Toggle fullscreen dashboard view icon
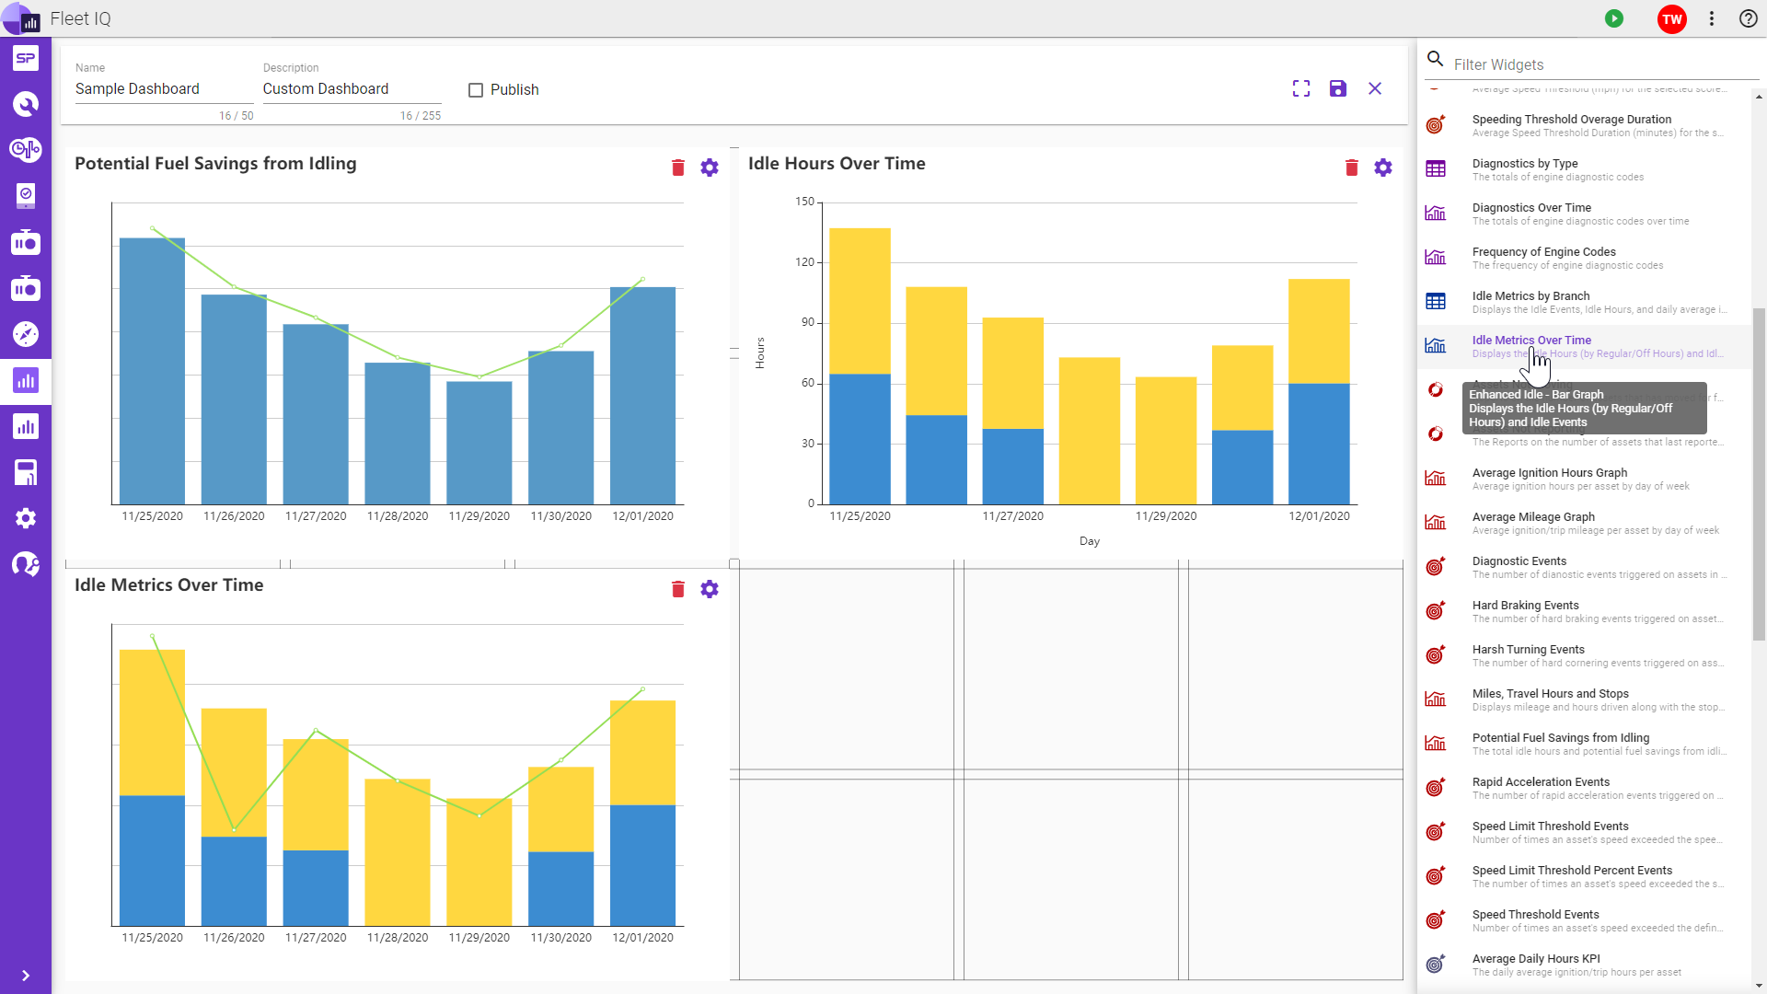The width and height of the screenshot is (1767, 994). (x=1301, y=88)
